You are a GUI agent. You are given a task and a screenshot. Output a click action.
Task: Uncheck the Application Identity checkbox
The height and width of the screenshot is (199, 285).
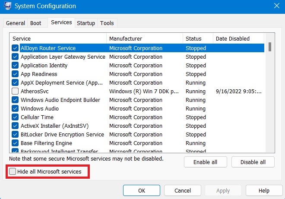(15, 65)
